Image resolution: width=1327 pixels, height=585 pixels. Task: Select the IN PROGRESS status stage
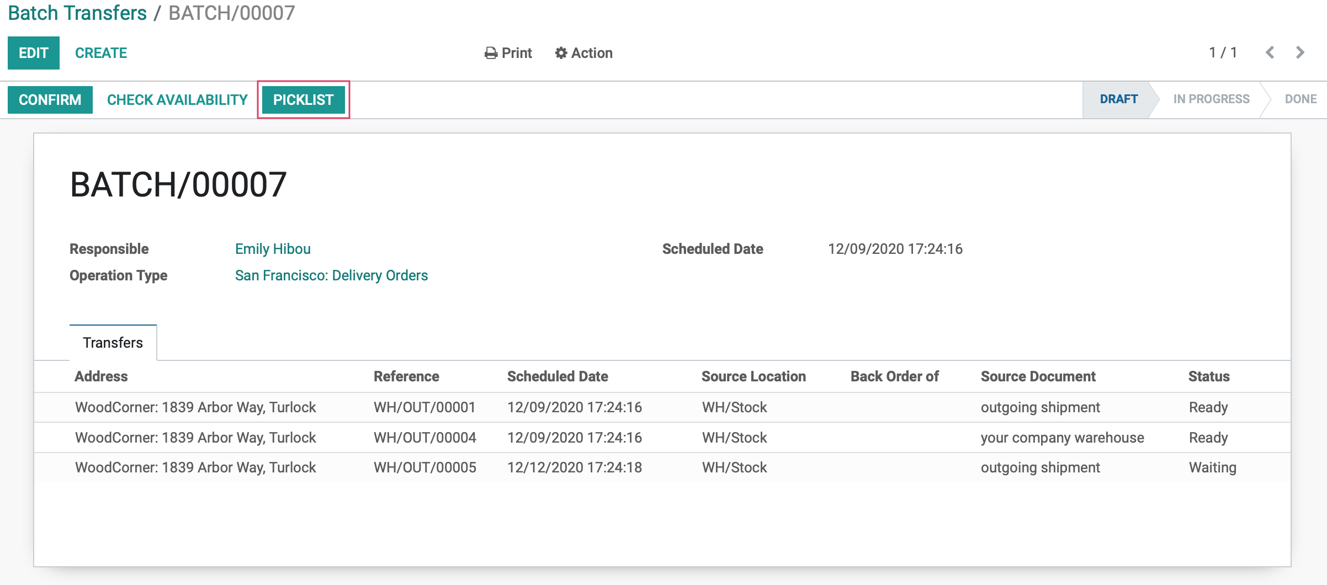(1211, 99)
